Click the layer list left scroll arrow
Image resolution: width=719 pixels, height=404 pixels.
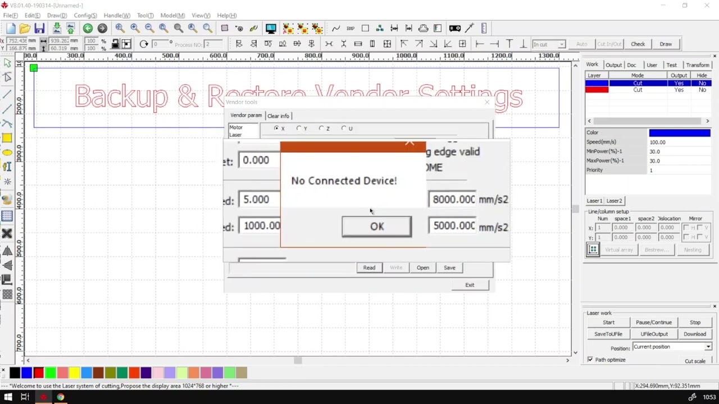(x=589, y=121)
